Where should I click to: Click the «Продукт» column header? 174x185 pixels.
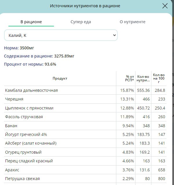point(60,78)
